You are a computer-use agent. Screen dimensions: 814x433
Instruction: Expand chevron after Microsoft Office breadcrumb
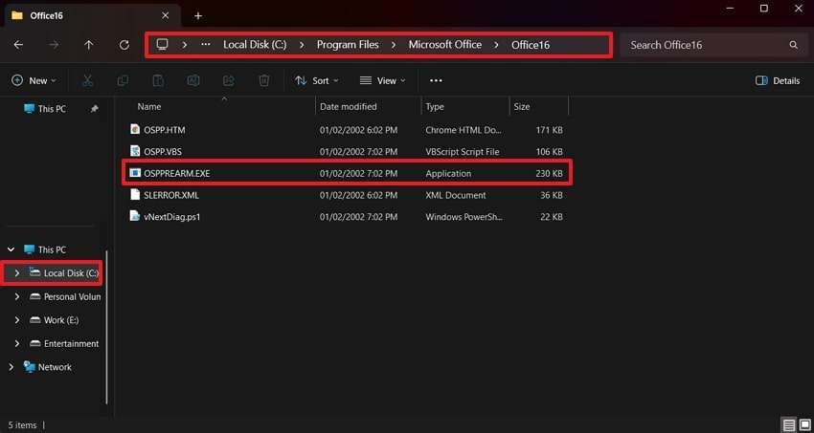click(497, 45)
